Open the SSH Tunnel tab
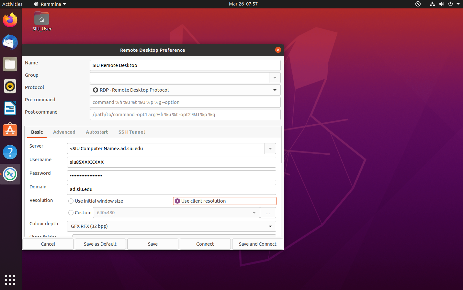The width and height of the screenshot is (463, 290). click(x=131, y=132)
